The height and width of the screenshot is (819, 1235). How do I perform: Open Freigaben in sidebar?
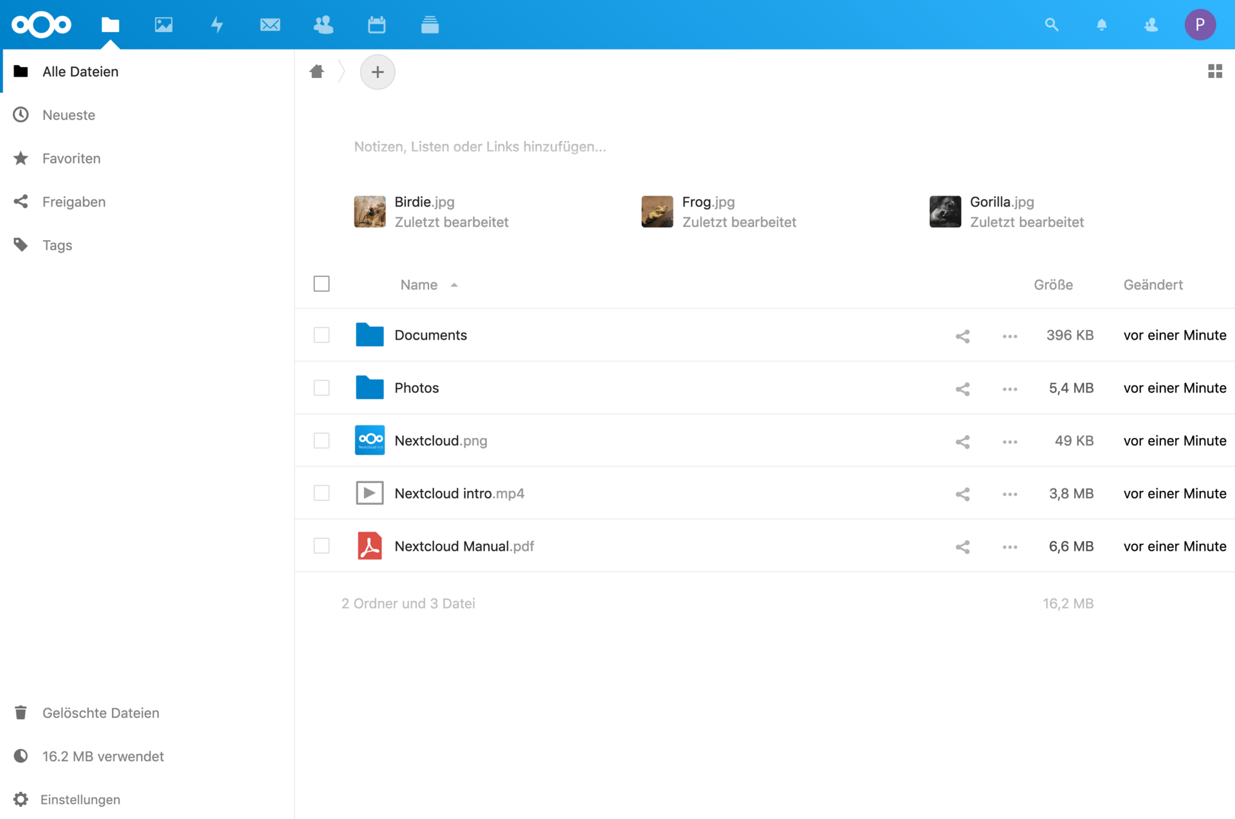[147, 201]
